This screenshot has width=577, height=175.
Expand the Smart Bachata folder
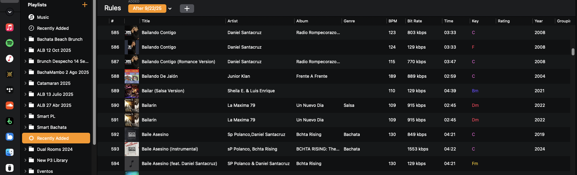coord(25,127)
